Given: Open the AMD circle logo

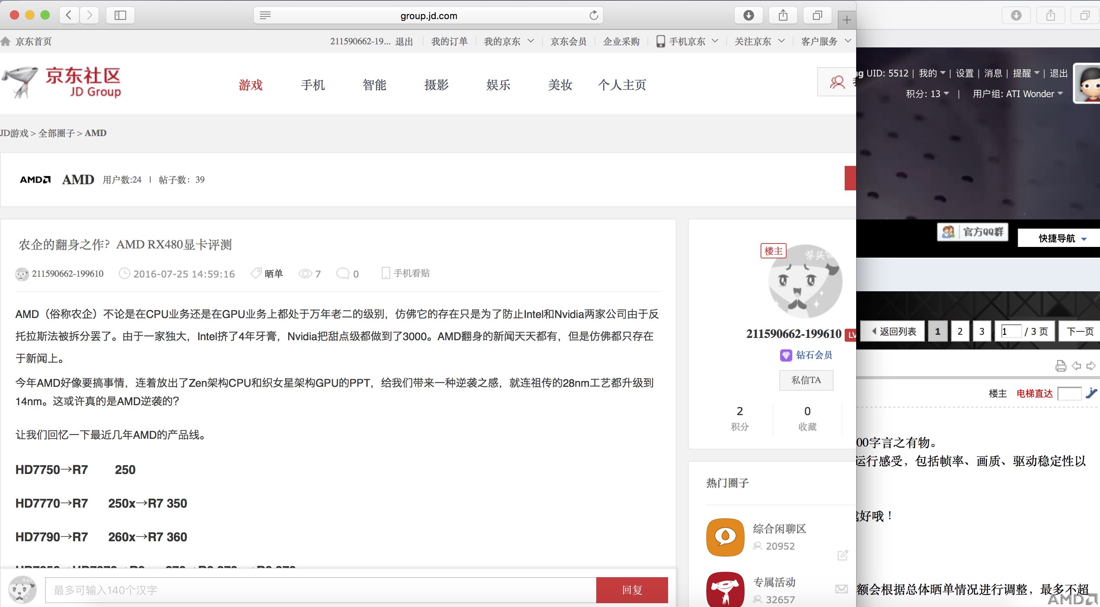Looking at the screenshot, I should click(36, 179).
